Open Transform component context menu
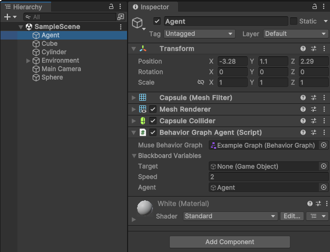Viewport: 330px width, 252px height. coord(324,49)
